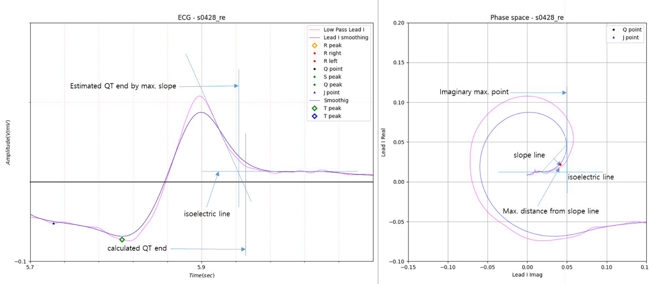Select the "Phase space - s0428_re" plot title

coord(527,17)
